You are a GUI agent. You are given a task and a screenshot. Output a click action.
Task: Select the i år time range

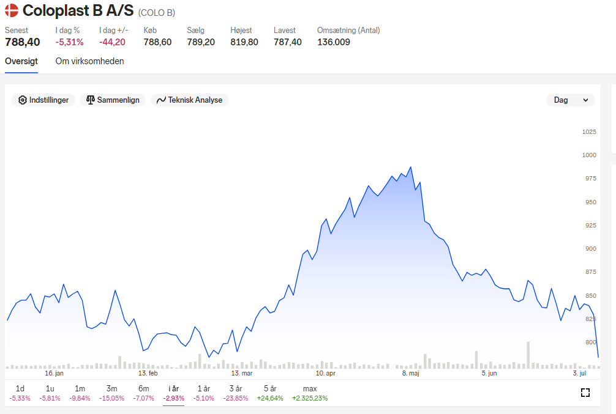[x=174, y=393]
